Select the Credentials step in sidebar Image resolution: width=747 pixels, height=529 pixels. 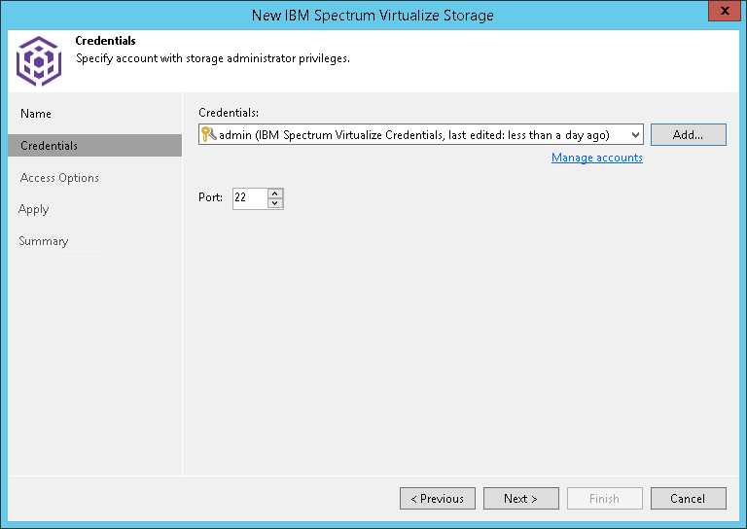(50, 146)
